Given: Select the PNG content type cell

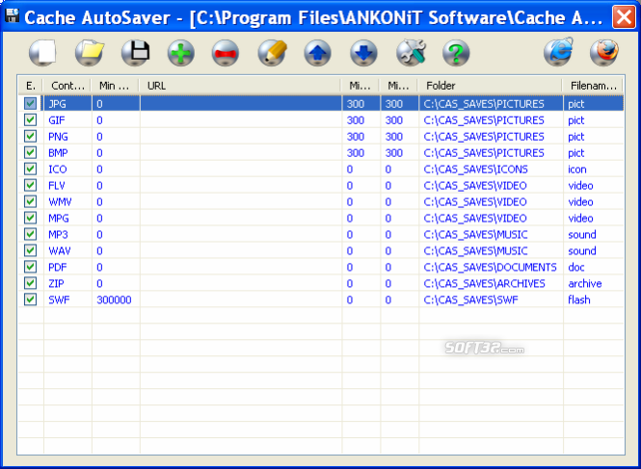Looking at the screenshot, I should 67,137.
